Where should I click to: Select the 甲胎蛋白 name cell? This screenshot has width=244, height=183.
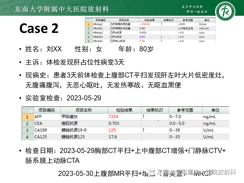[x=84, y=117]
